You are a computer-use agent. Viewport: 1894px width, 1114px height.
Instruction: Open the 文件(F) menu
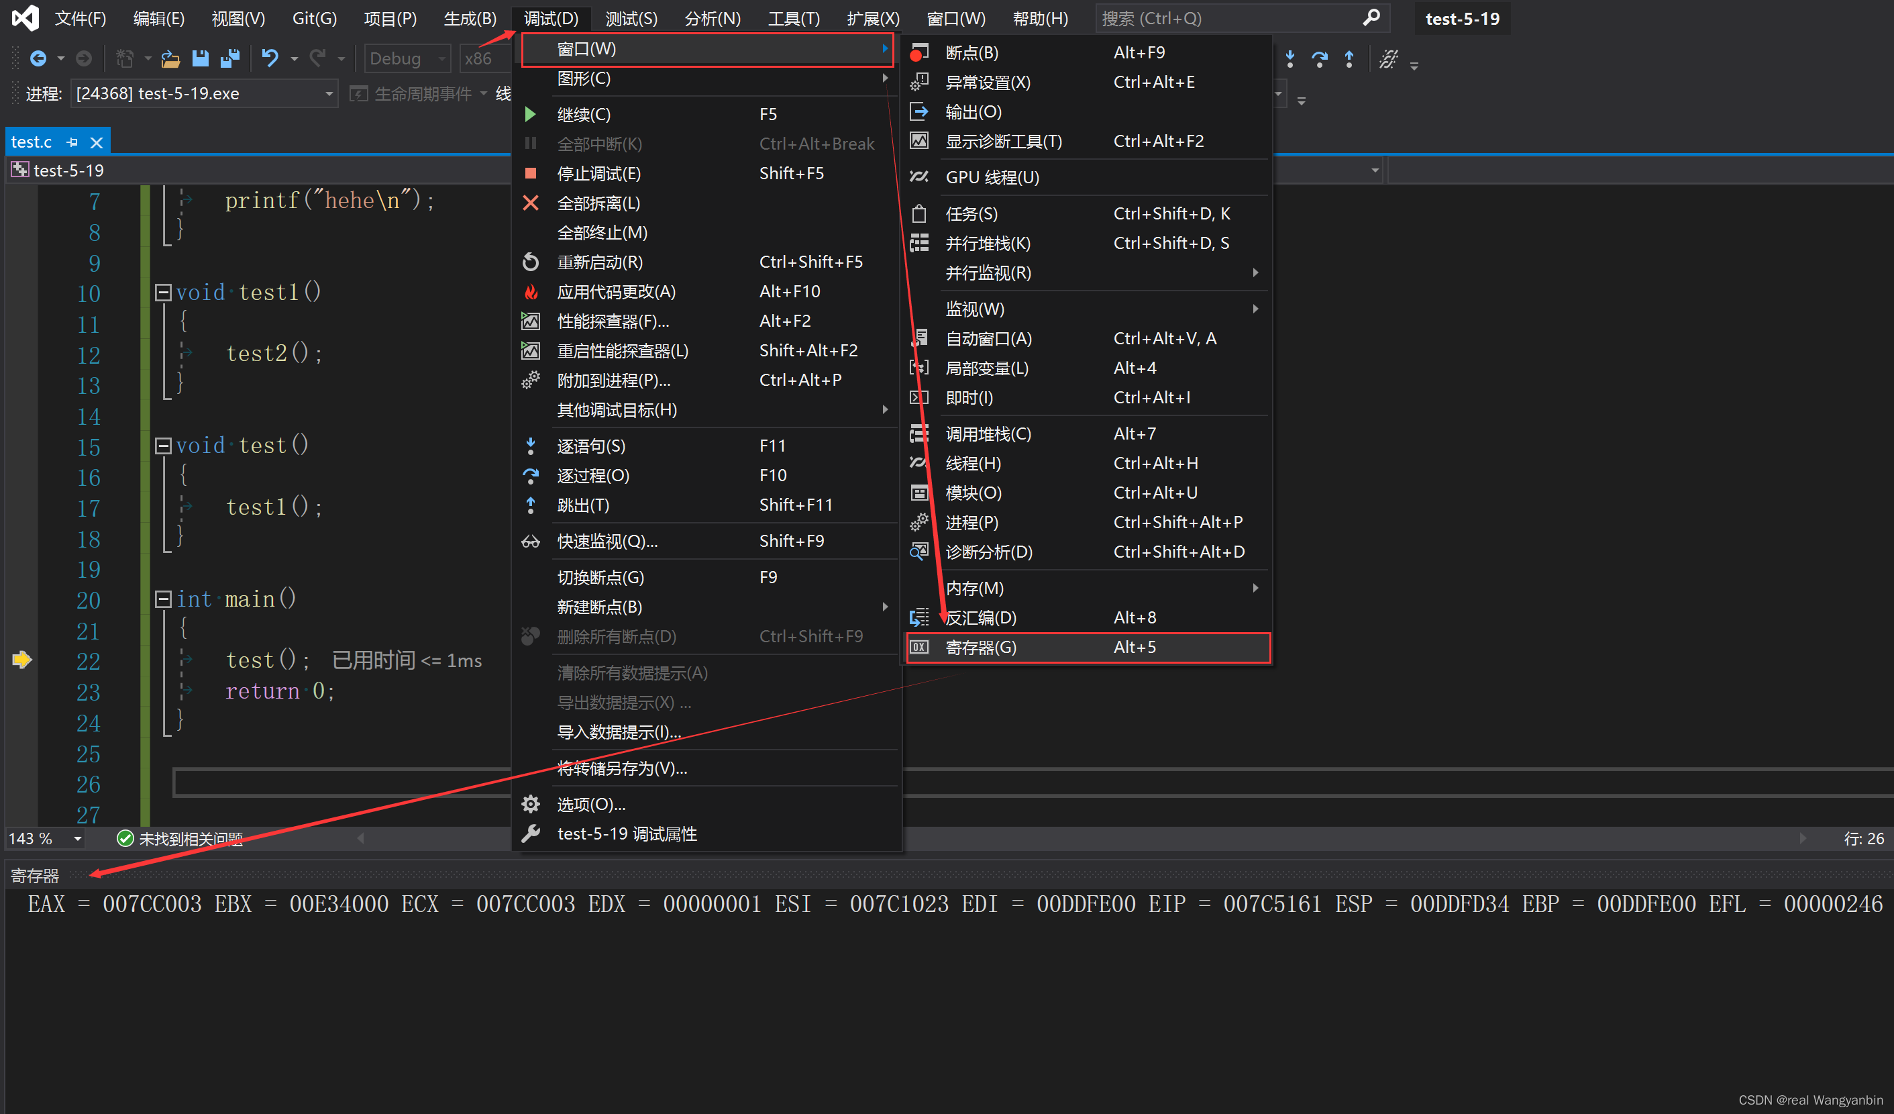80,18
